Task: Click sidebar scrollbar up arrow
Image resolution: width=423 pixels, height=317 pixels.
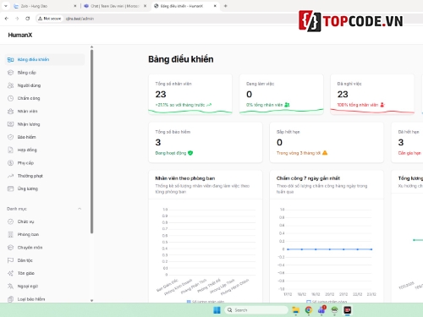Action: coord(91,46)
